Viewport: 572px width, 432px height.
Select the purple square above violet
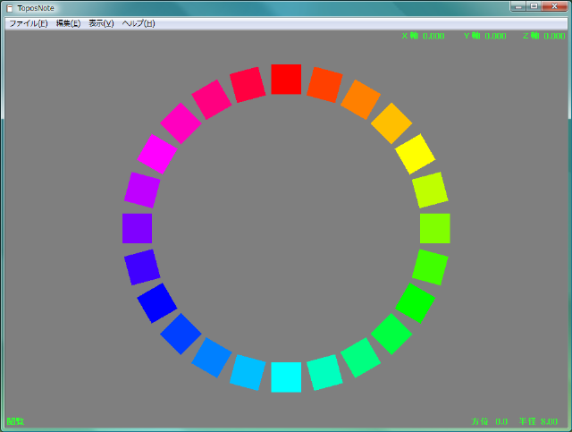[x=142, y=190]
